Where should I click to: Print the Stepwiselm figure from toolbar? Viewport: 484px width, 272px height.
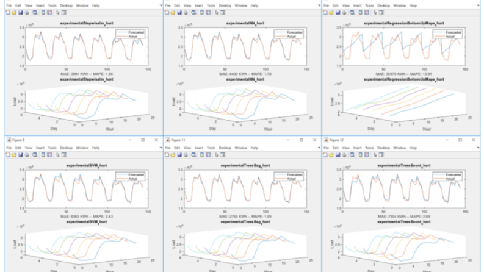point(27,13)
